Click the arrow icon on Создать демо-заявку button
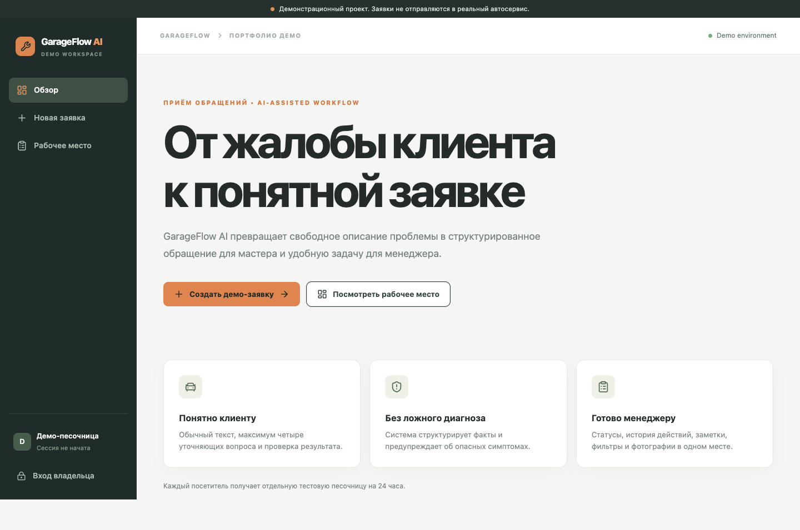The width and height of the screenshot is (800, 530). click(x=284, y=294)
